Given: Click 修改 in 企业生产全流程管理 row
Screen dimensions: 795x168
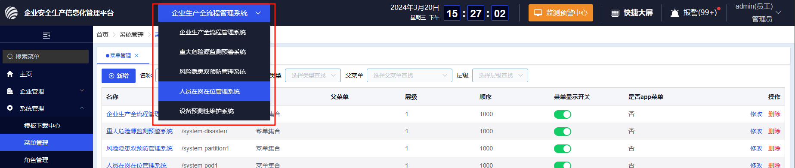Looking at the screenshot, I should [756, 114].
